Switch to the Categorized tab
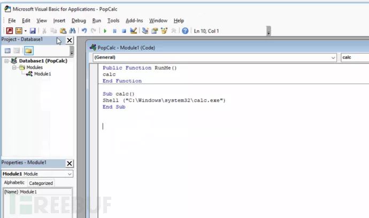 (41, 183)
